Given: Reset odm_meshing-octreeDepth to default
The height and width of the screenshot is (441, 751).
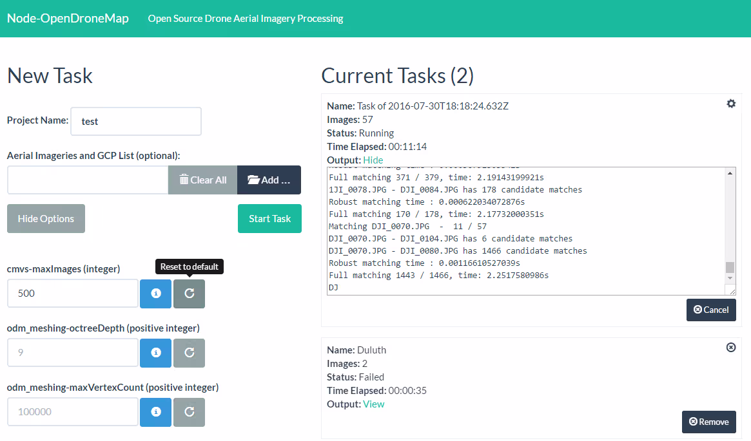Looking at the screenshot, I should [x=189, y=353].
